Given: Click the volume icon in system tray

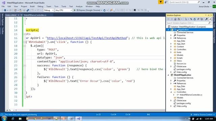Looking at the screenshot, I should (201, 119).
